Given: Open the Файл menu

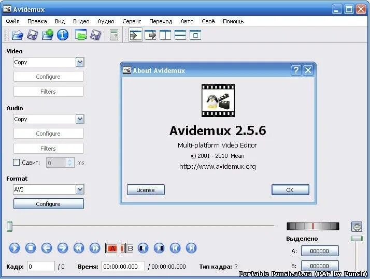Looking at the screenshot, I should (x=13, y=21).
